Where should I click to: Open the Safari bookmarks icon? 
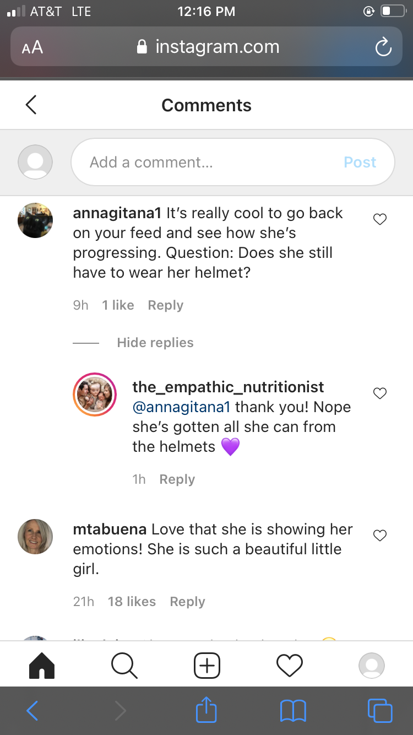click(x=293, y=711)
